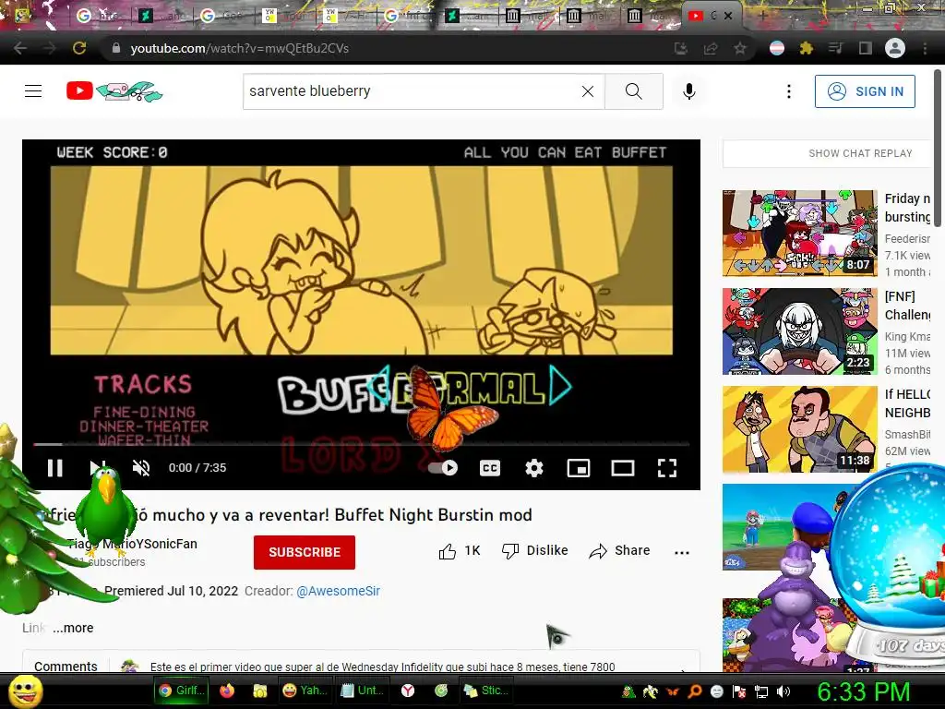The height and width of the screenshot is (709, 945).
Task: Open Chrome's three-dot menu
Action: 925,48
